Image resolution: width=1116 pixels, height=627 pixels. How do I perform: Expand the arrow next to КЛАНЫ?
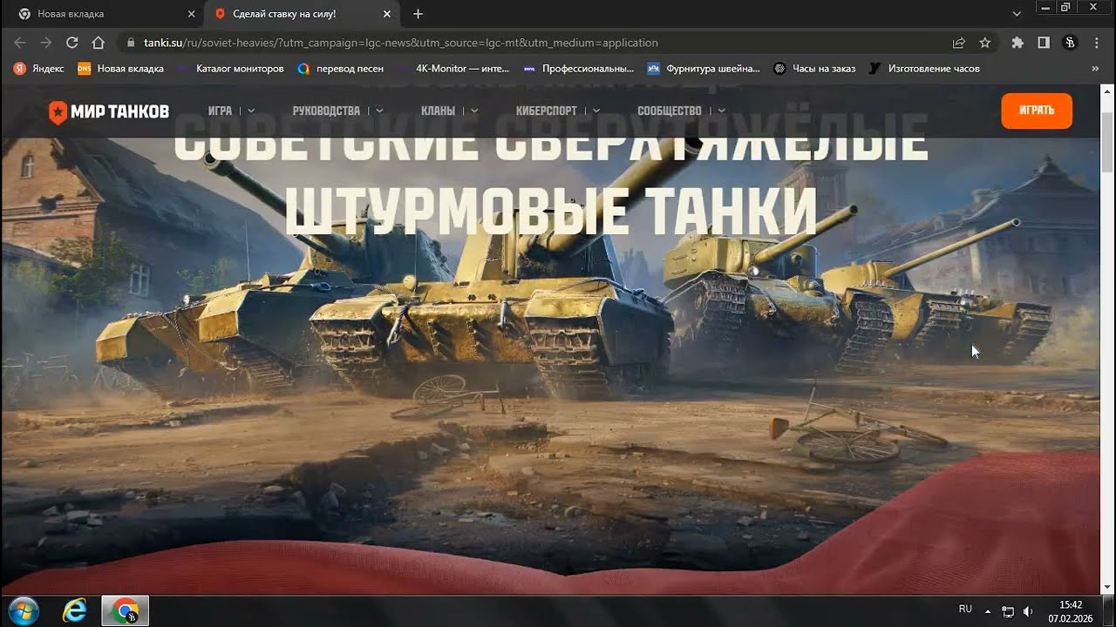coord(474,111)
